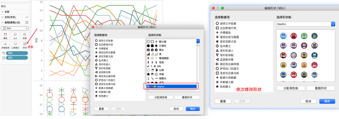Choose KPI from the shape palette list

171,66
